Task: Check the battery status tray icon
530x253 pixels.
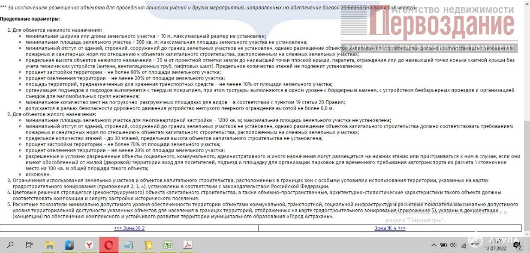Action: point(443,245)
